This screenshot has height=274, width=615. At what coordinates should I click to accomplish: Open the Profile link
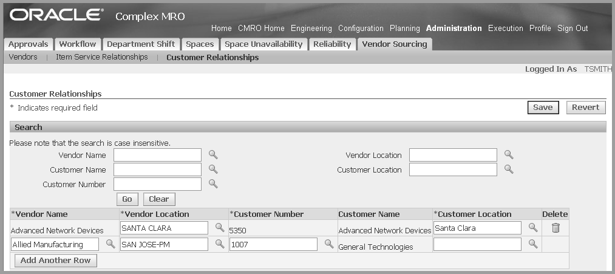(x=540, y=29)
